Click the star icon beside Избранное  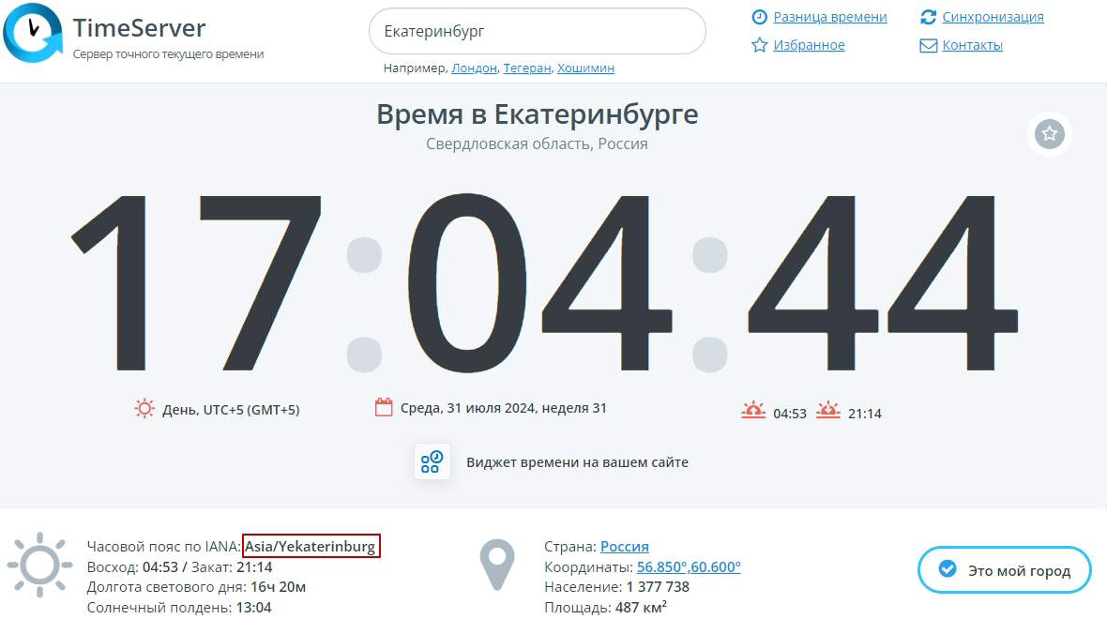[x=760, y=44]
